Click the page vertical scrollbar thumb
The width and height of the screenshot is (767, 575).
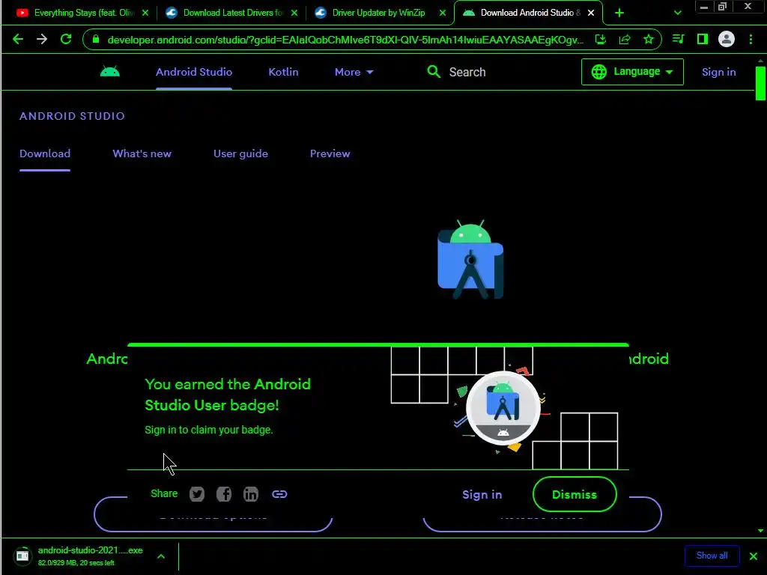[760, 83]
